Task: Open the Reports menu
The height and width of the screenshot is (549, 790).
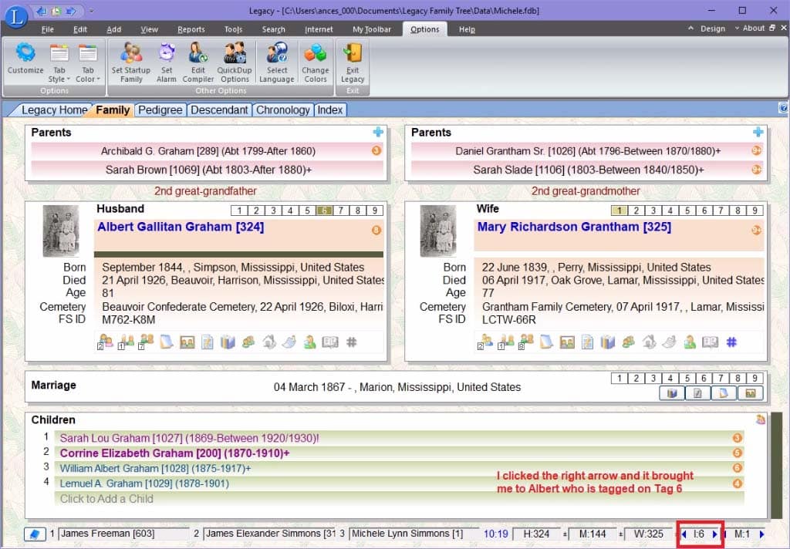Action: pos(191,29)
